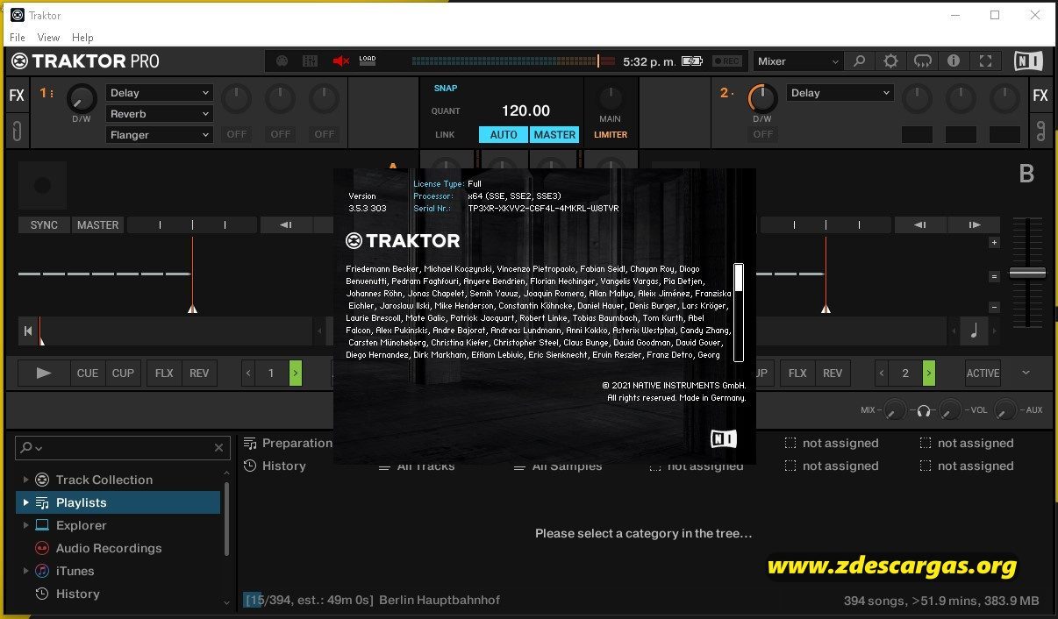Click Deck B waveform zoom-out minus

coord(994,307)
